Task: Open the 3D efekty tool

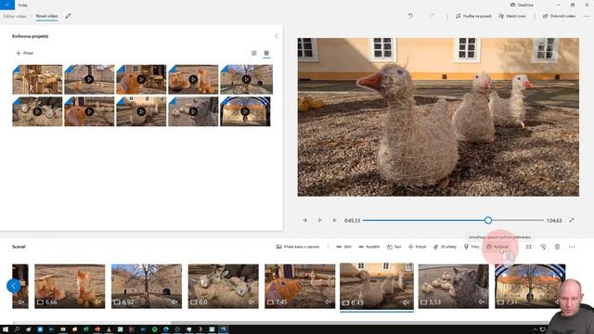Action: (x=445, y=247)
